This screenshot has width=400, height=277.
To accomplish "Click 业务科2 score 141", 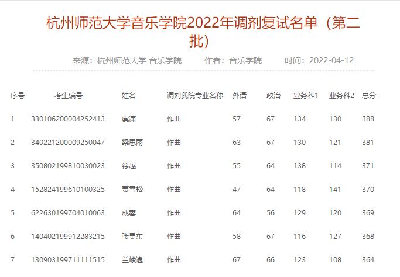I will [335, 190].
